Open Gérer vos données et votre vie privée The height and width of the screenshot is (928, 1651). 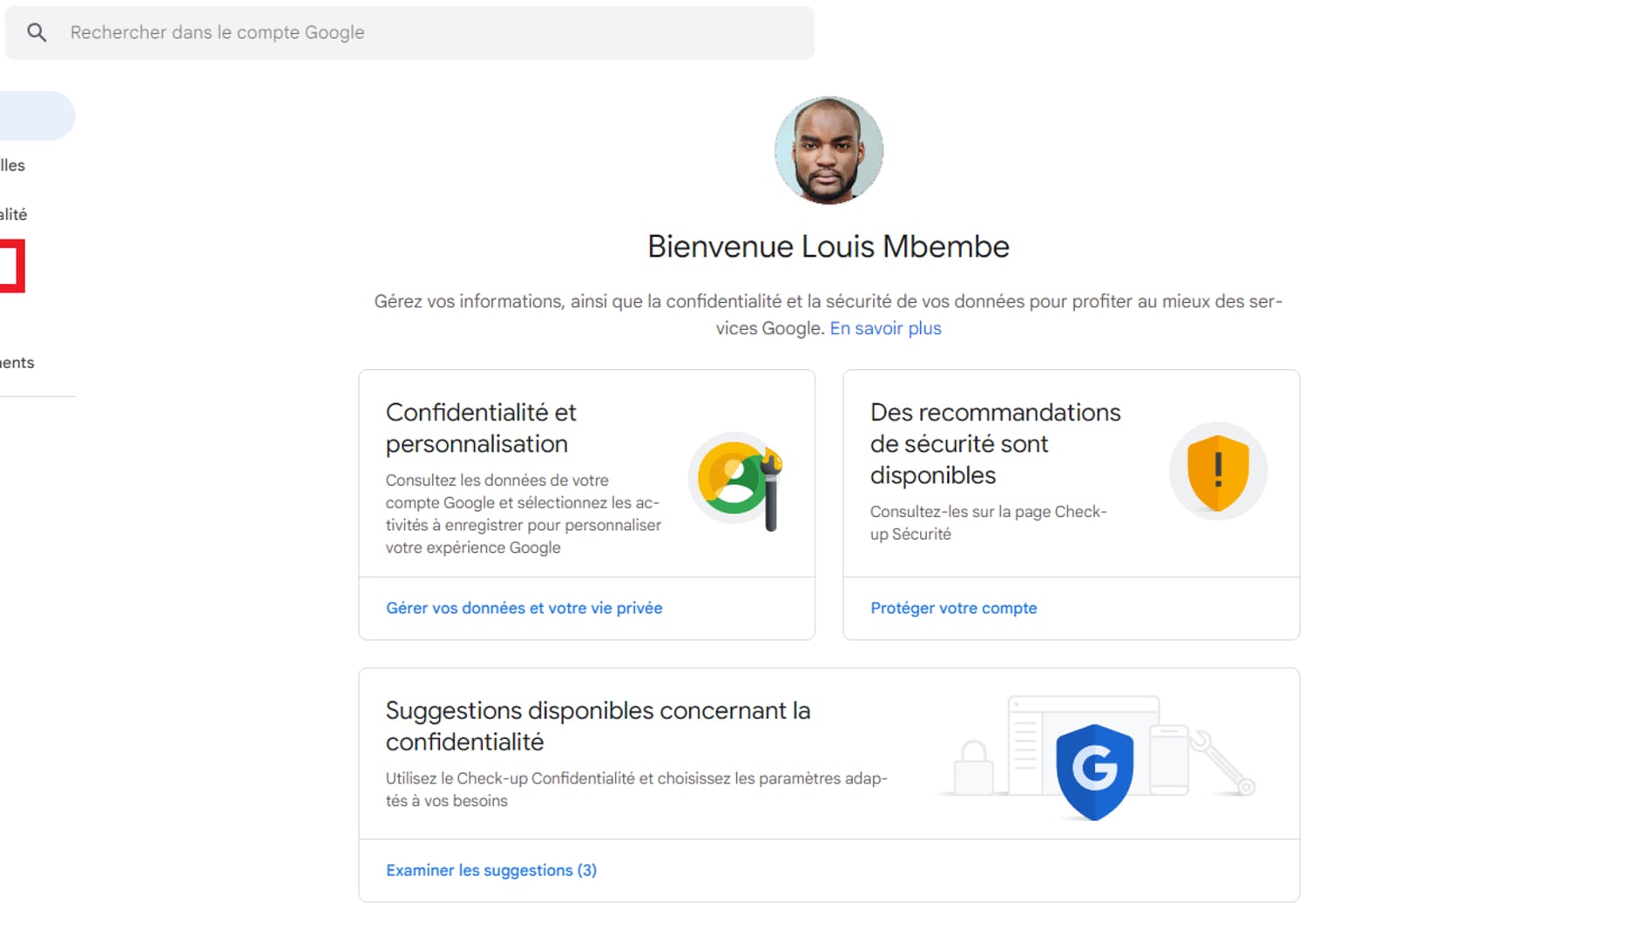pyautogui.click(x=524, y=608)
